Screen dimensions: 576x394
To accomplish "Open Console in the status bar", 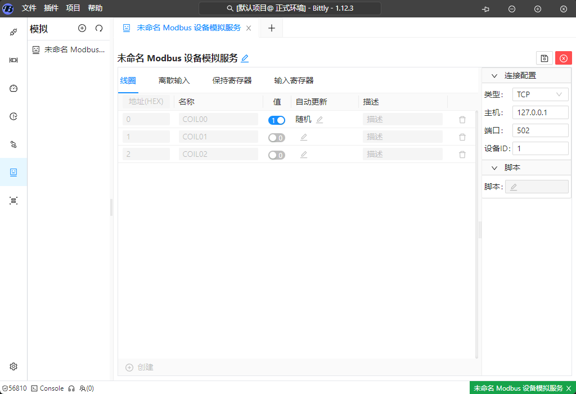I will [x=47, y=388].
